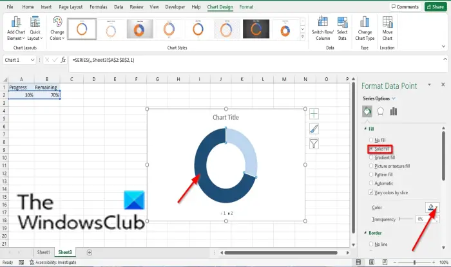
Task: Select the Gradient fill option
Action: [382, 158]
